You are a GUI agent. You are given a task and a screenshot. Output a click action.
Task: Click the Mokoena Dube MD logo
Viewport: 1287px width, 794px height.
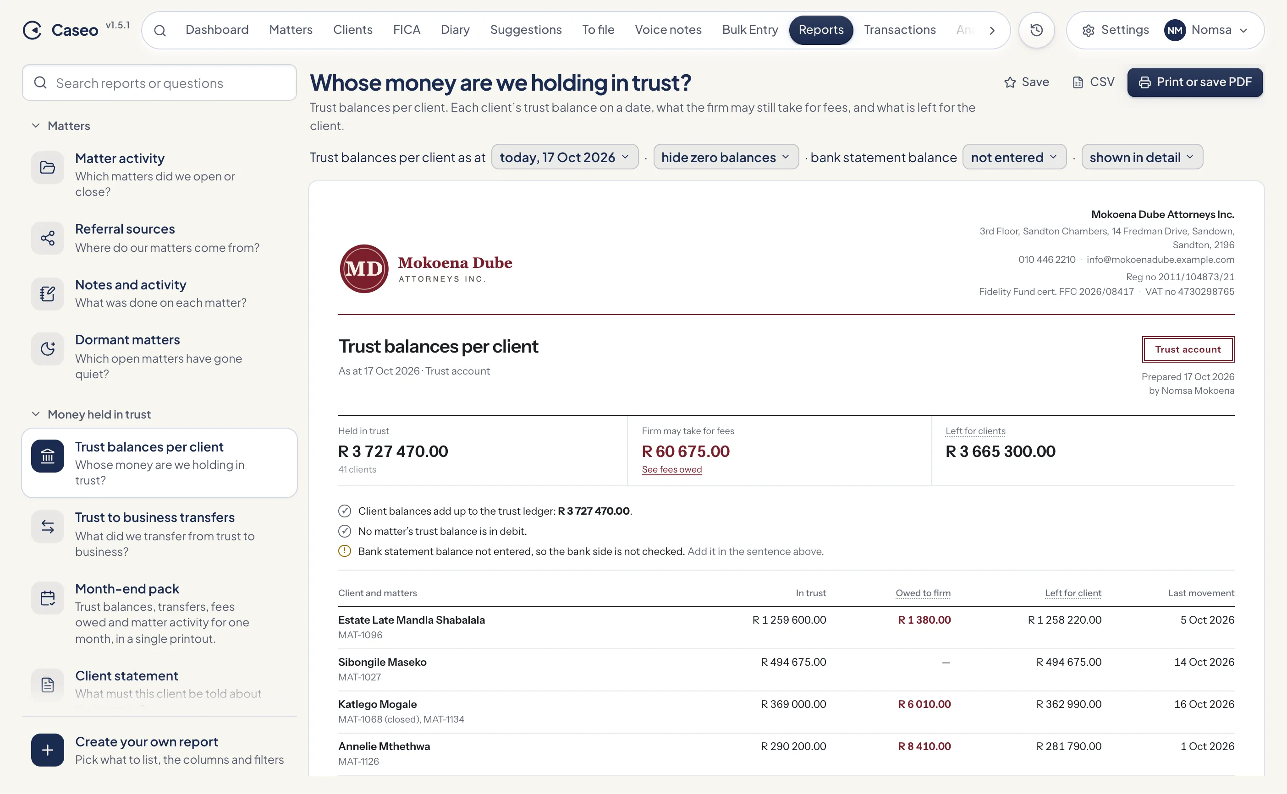(363, 269)
